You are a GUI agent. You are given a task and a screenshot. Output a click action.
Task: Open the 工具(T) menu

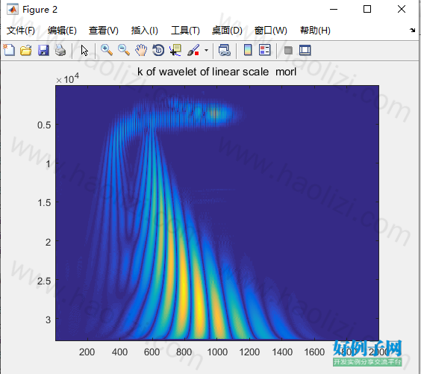[x=185, y=31]
